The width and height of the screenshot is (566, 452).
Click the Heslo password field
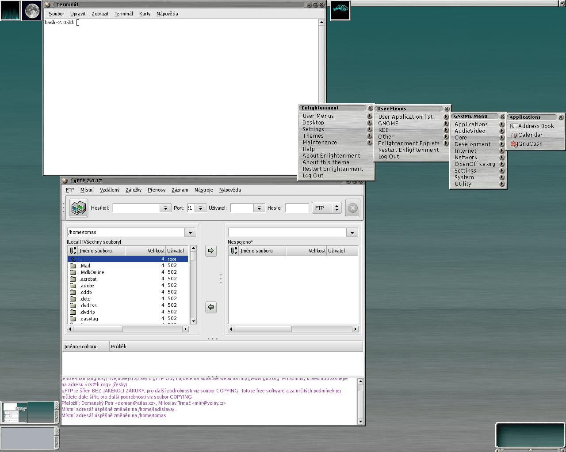(297, 208)
